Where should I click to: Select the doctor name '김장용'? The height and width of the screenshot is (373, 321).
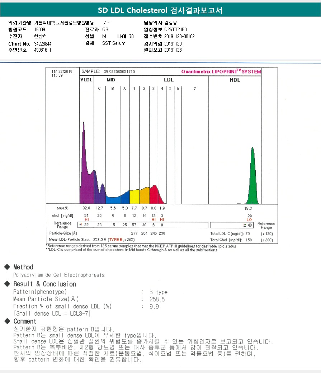[171, 23]
